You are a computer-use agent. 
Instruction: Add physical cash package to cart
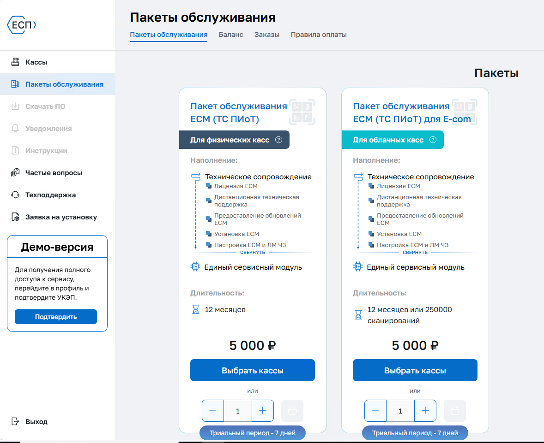(292, 411)
